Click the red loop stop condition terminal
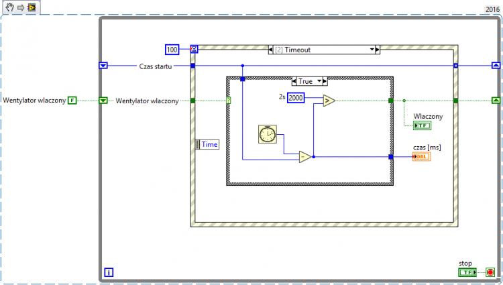This screenshot has height=285, width=503. pos(490,272)
